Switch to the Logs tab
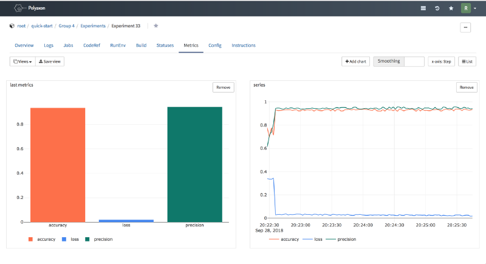This screenshot has width=486, height=264. pos(49,45)
